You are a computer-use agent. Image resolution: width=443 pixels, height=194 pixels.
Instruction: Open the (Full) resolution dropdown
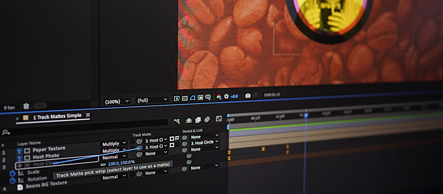tap(152, 100)
